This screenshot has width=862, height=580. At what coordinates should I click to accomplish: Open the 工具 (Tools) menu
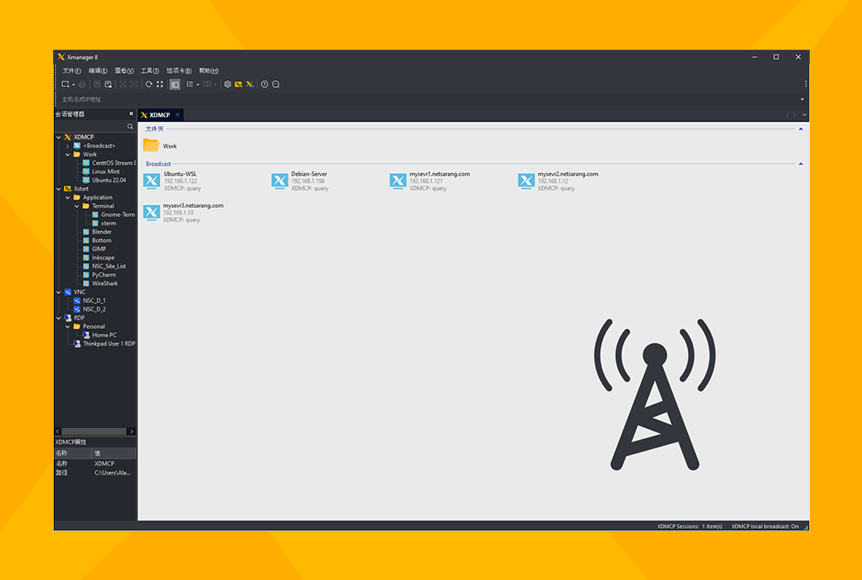[149, 70]
